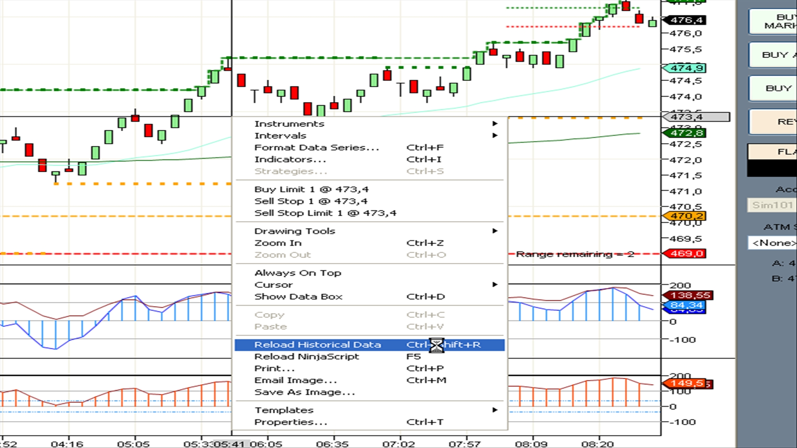Toggle Show Data Box option
This screenshot has height=448, width=797.
pos(298,297)
